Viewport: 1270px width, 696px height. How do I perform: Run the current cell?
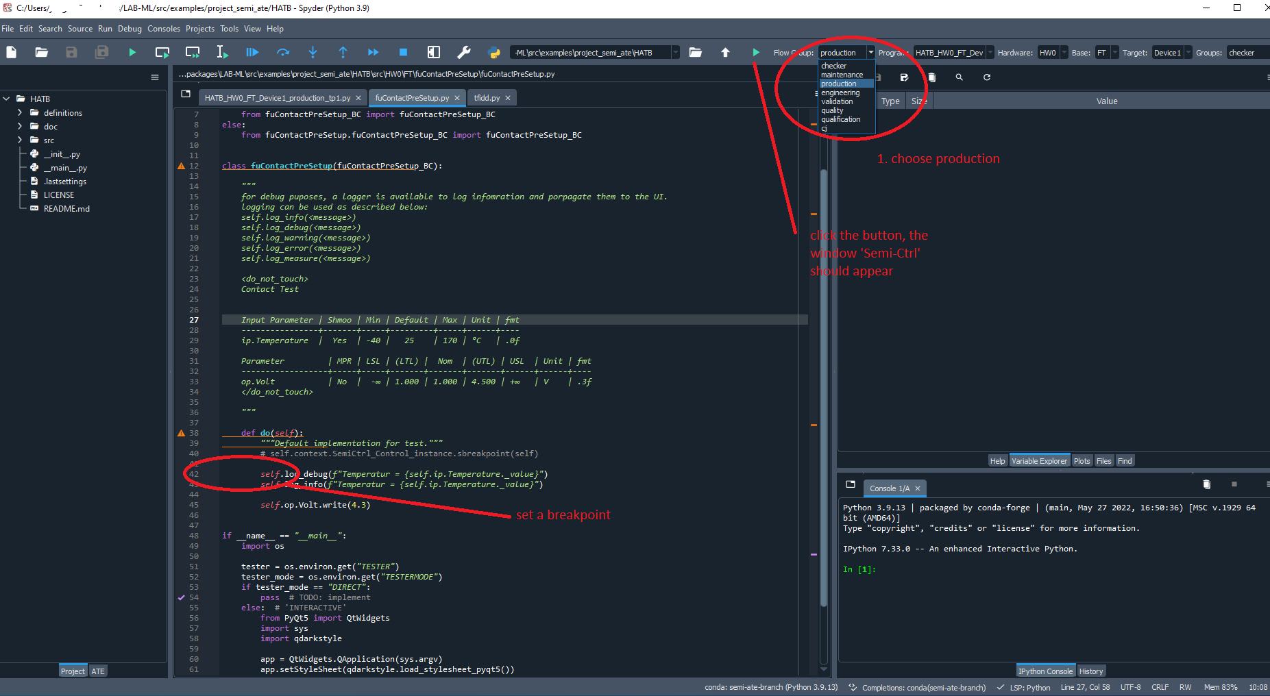(162, 52)
